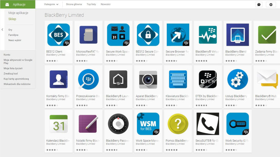Open Moja lista życzeń link

pyautogui.click(x=13, y=68)
